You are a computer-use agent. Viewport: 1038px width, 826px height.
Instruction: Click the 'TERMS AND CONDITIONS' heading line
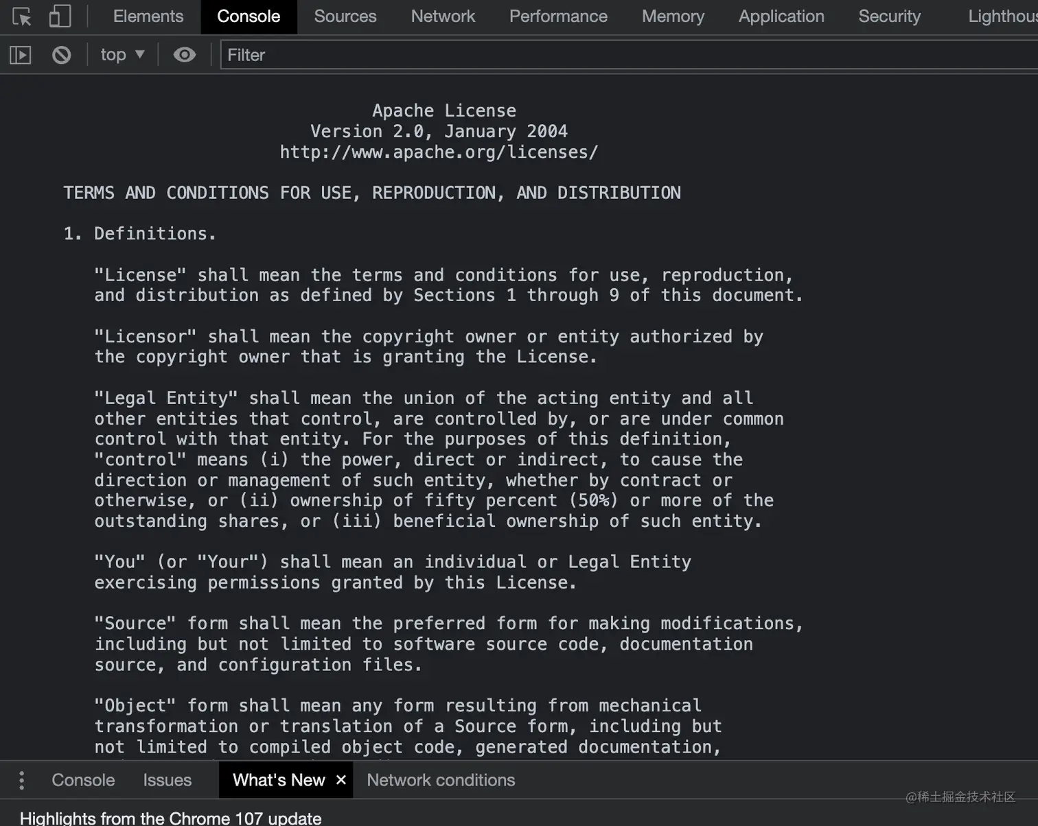pyautogui.click(x=372, y=193)
